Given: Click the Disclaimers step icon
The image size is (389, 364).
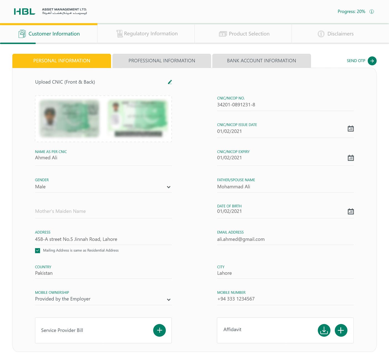Looking at the screenshot, I should click(321, 34).
